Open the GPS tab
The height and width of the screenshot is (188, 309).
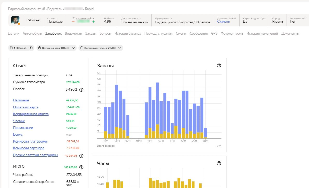[x=214, y=33]
